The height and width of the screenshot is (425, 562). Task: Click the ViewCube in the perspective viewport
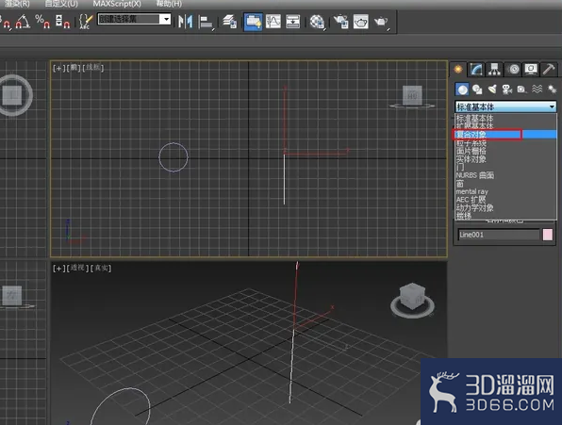point(412,297)
